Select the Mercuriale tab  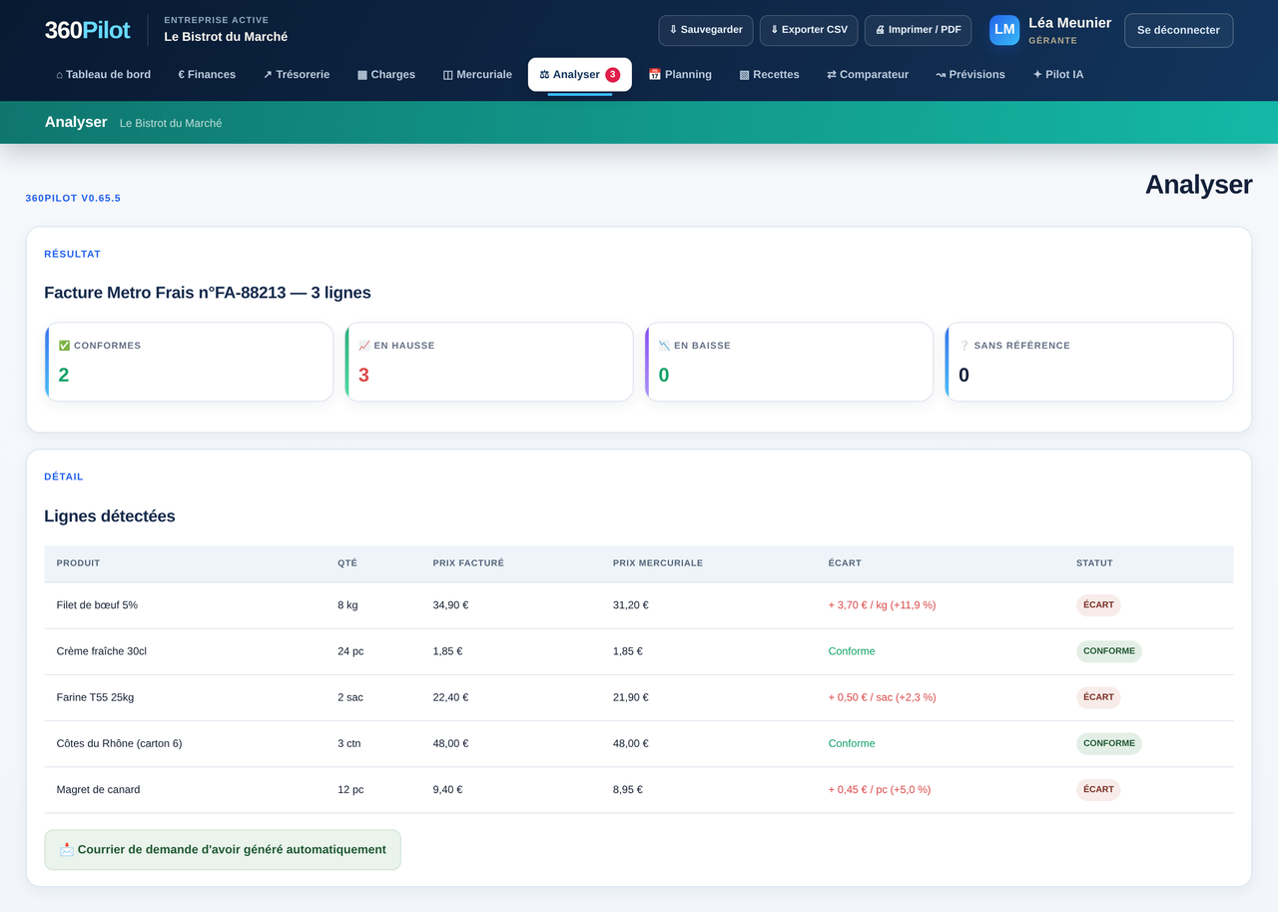click(477, 75)
